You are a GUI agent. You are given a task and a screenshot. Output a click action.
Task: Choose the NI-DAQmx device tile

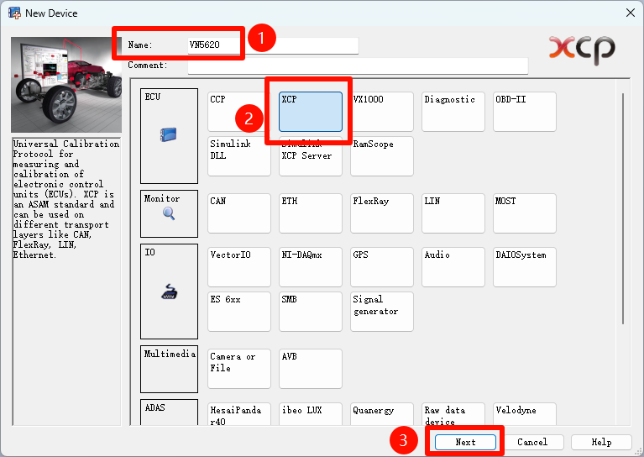pyautogui.click(x=311, y=266)
